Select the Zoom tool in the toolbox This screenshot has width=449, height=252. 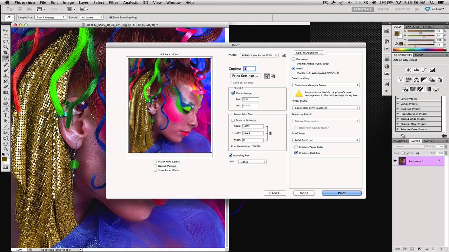coord(6,149)
